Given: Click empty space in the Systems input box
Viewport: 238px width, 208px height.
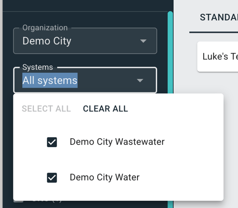Looking at the screenshot, I should click(106, 80).
